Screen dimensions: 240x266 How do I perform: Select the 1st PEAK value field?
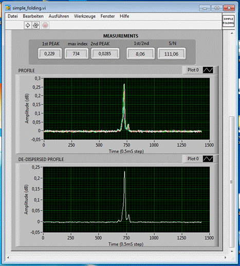point(50,54)
